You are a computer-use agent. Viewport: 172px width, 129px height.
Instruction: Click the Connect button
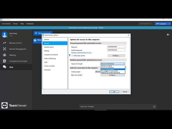click(161, 24)
